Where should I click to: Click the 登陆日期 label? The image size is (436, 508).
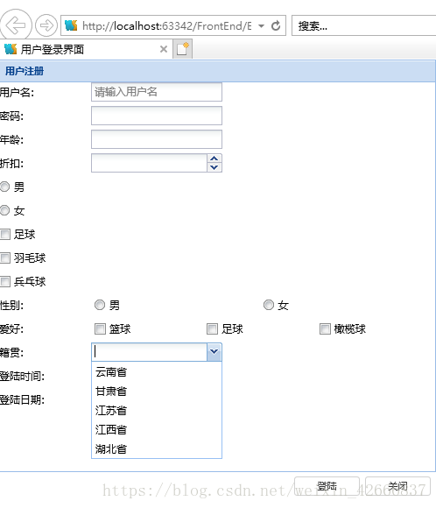click(22, 399)
